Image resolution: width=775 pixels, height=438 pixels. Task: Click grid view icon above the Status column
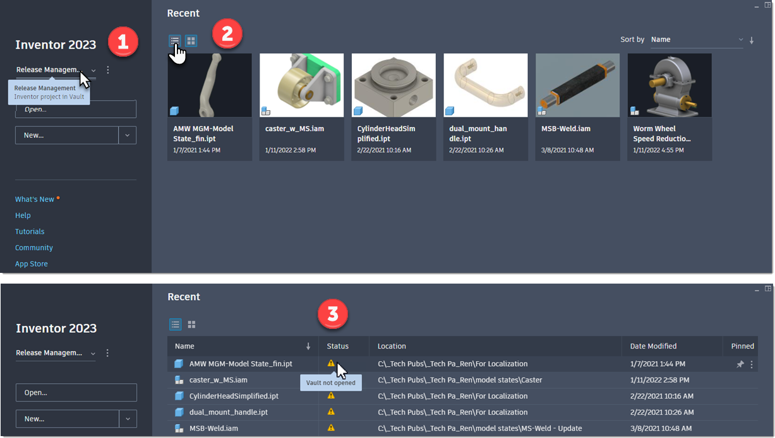(191, 325)
